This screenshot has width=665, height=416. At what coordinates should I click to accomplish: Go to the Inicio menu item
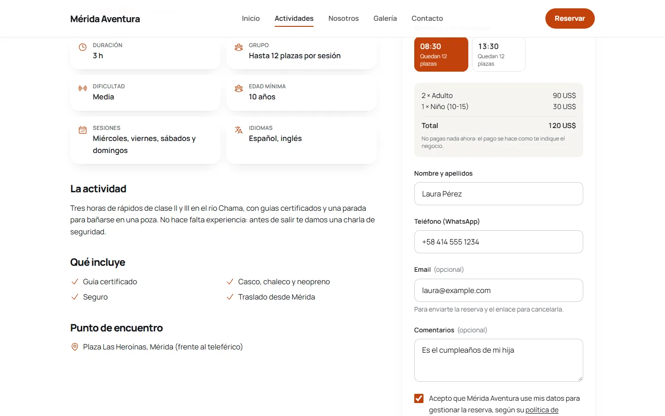point(251,18)
